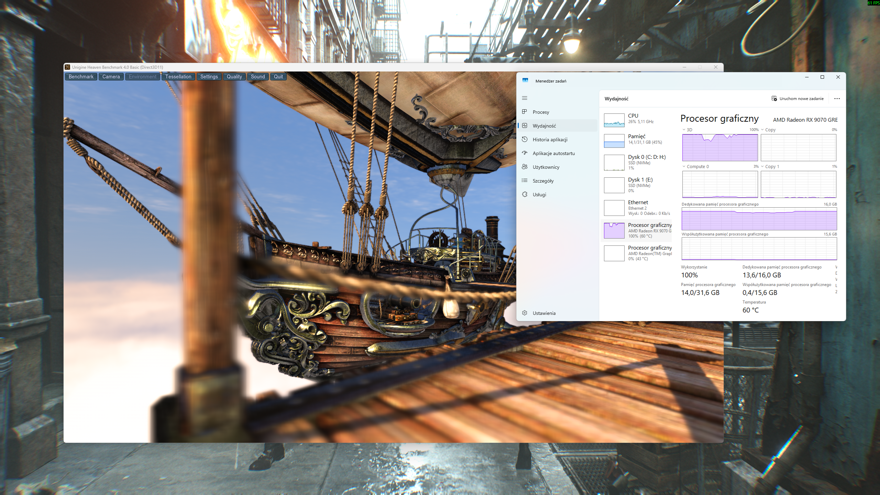Click Quit in the Heaven benchmark
The image size is (880, 495).
pyautogui.click(x=278, y=77)
